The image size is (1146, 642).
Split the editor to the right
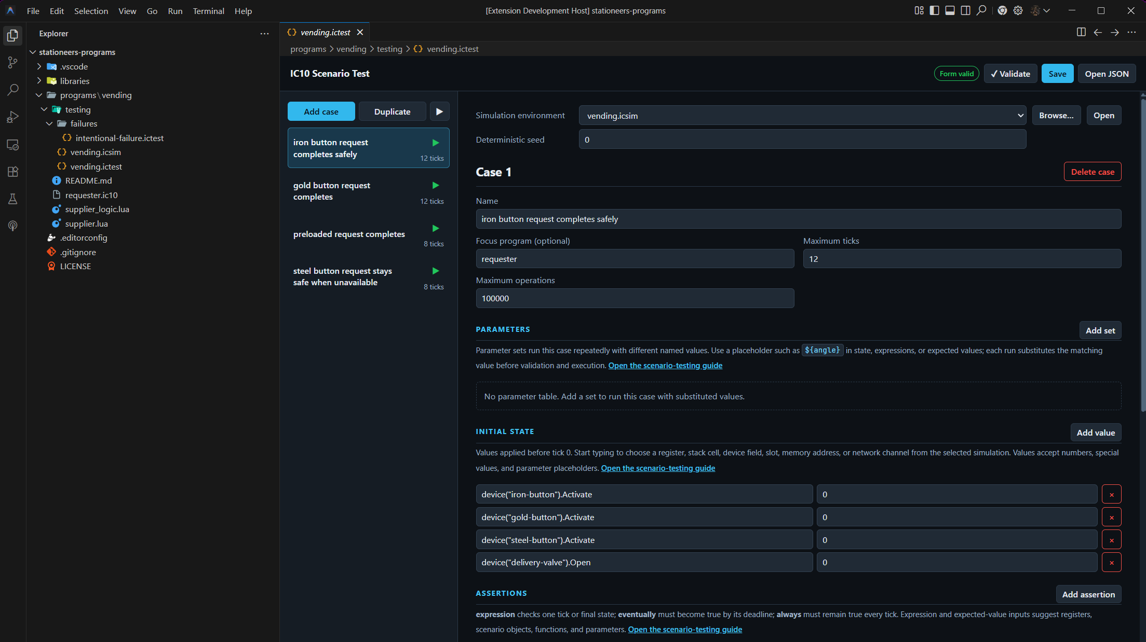pyautogui.click(x=1081, y=32)
